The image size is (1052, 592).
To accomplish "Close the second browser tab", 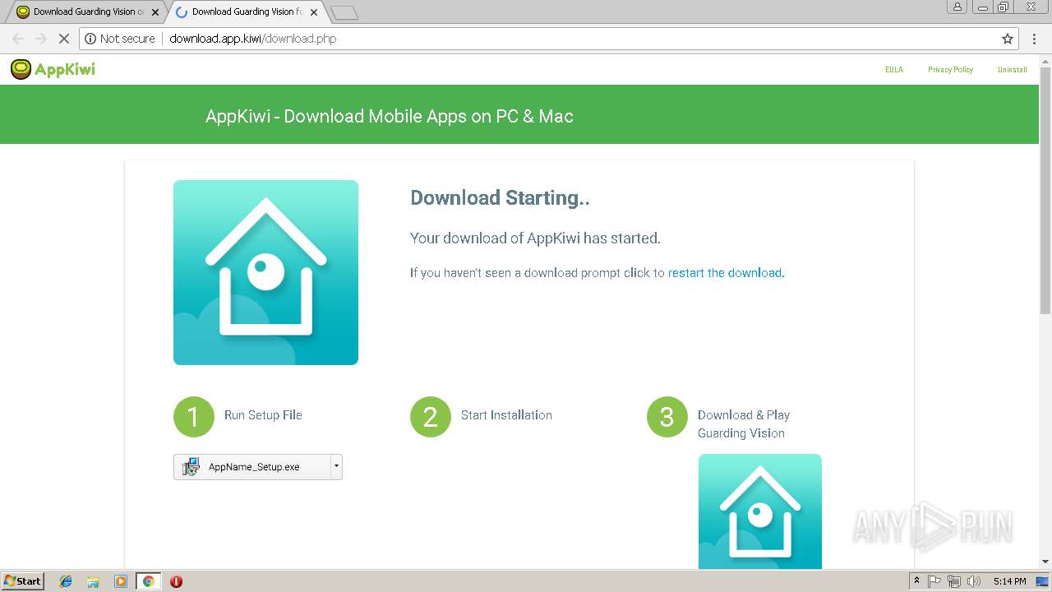I will coord(314,12).
